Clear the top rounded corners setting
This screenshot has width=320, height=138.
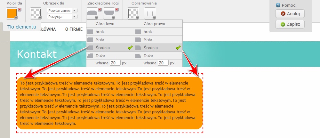click(x=100, y=10)
